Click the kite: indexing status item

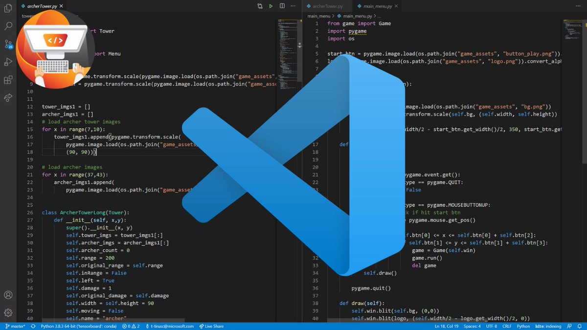[549, 326]
